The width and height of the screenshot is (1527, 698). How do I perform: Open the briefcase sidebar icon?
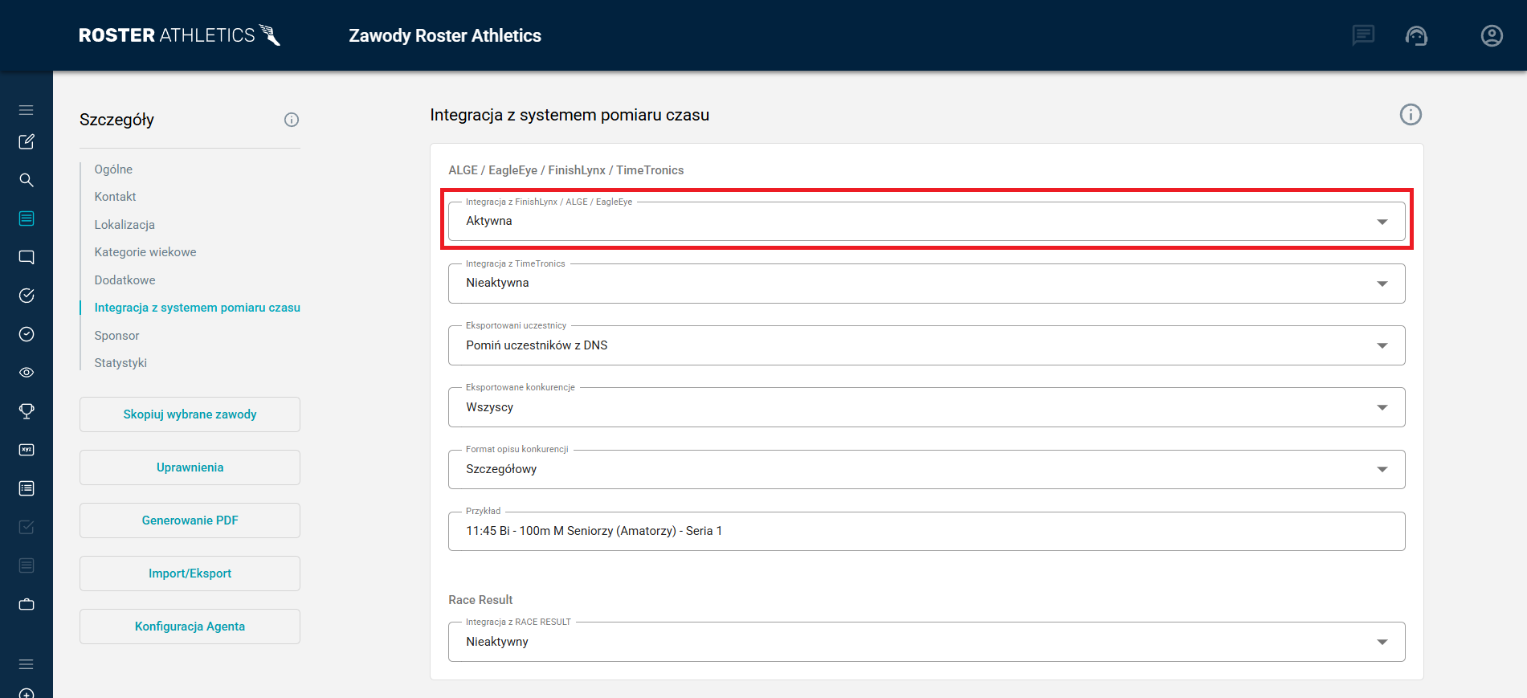[x=27, y=604]
